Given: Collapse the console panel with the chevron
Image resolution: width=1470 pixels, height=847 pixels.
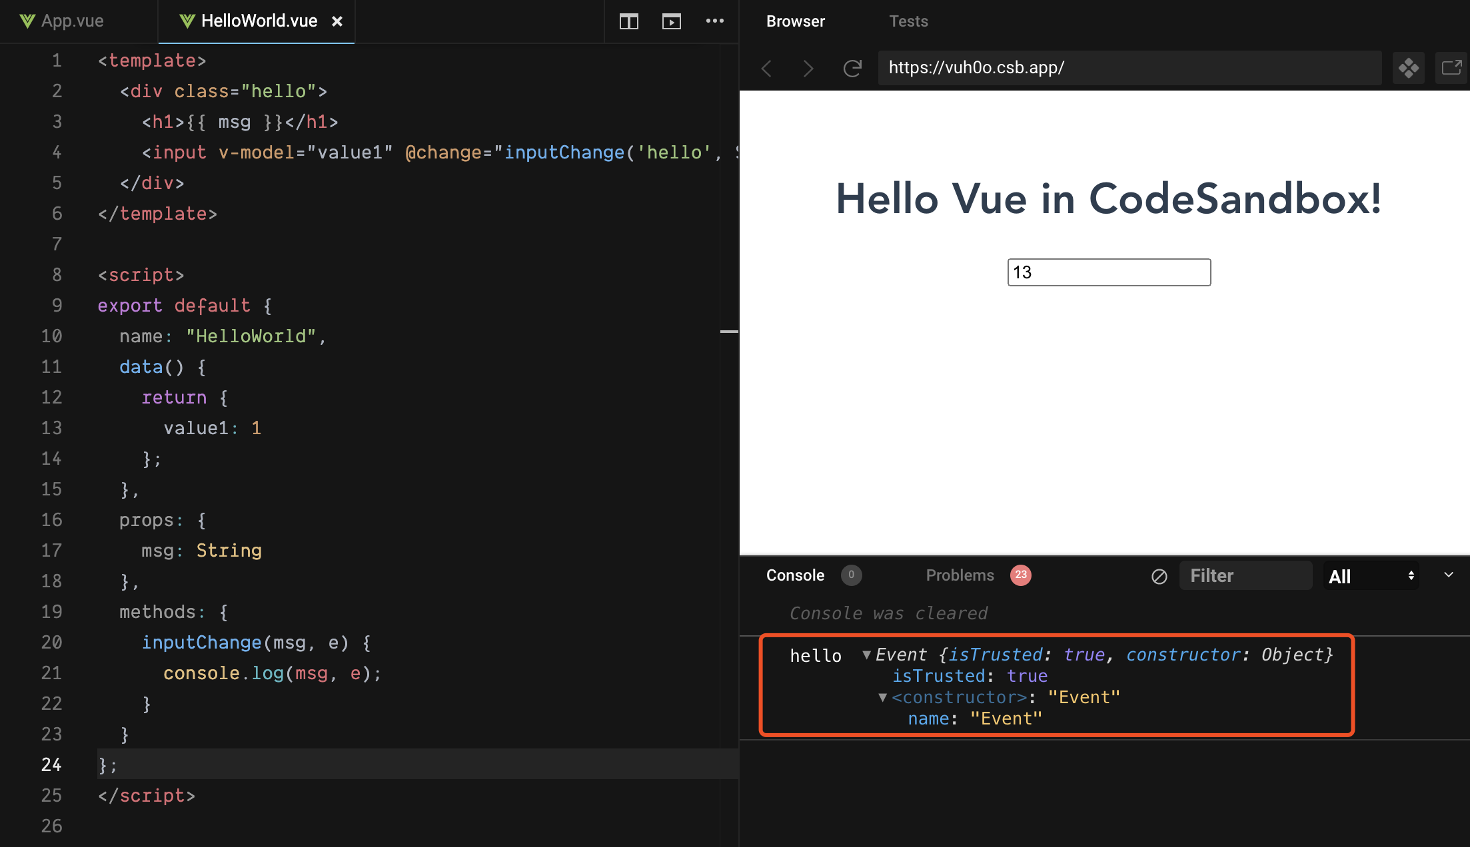Looking at the screenshot, I should 1448,575.
